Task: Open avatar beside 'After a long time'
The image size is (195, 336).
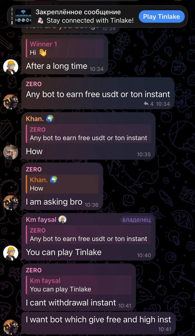Action: (x=11, y=67)
